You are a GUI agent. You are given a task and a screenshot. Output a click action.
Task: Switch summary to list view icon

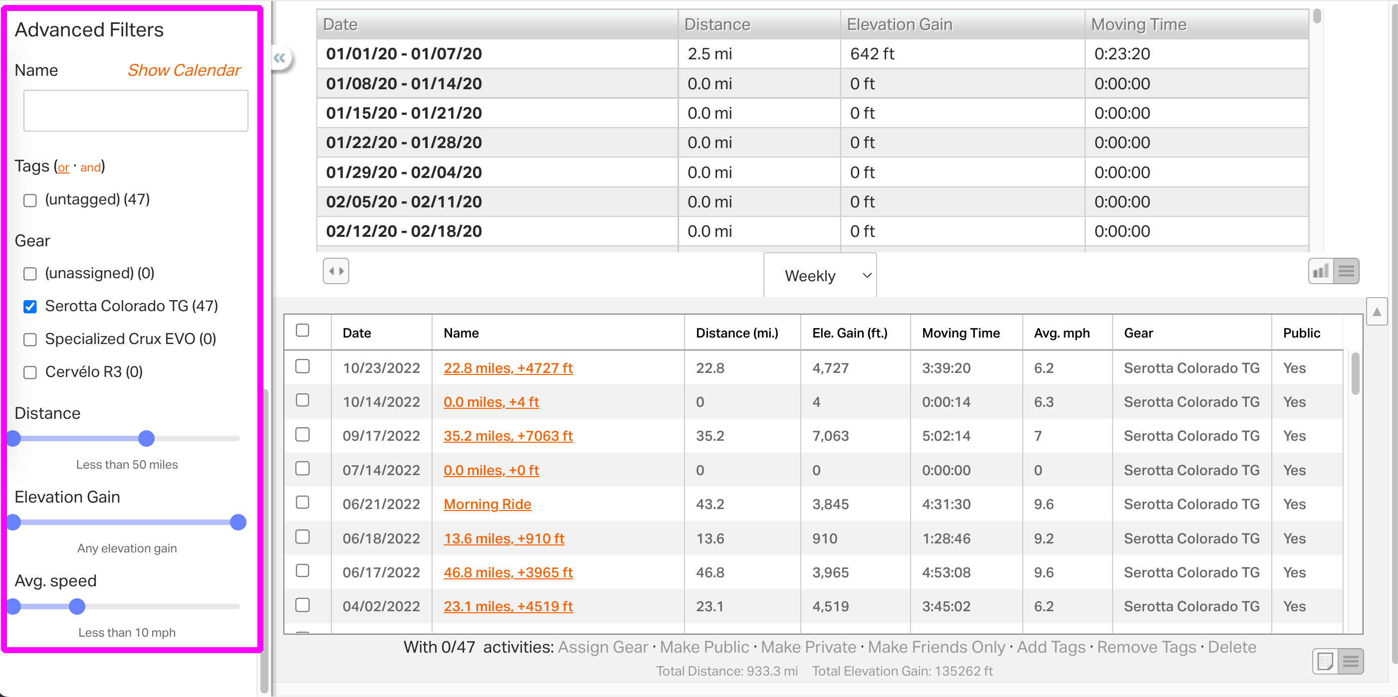(1346, 271)
